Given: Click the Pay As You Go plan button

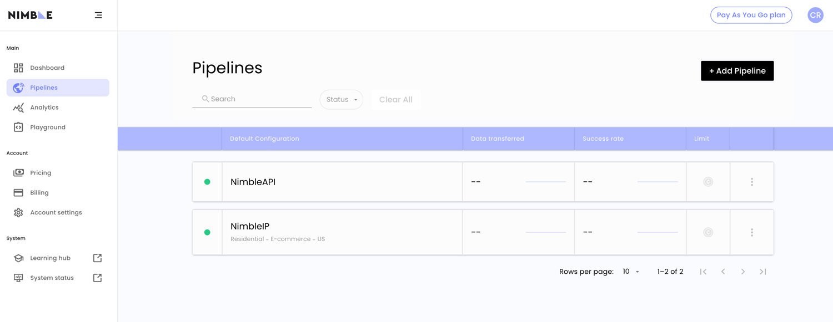Looking at the screenshot, I should [x=751, y=15].
